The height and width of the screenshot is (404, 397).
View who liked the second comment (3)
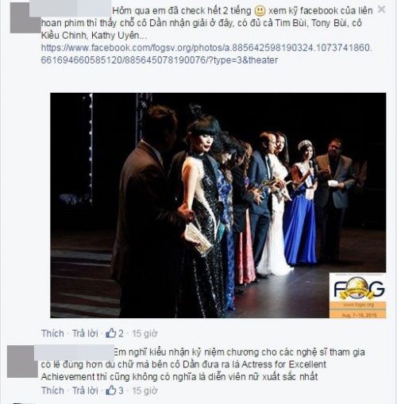coord(121,391)
